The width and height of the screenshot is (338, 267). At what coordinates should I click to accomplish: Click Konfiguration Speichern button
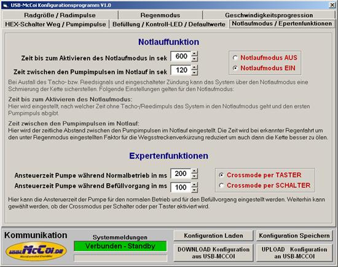coord(294,236)
